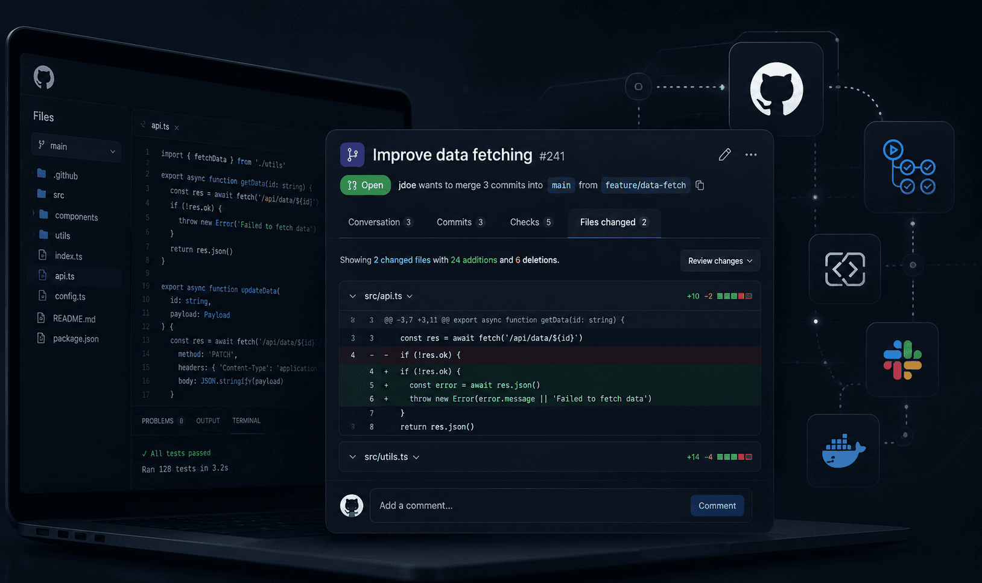Open the Review changes dropdown
Screen dimensions: 982x583
tap(720, 261)
